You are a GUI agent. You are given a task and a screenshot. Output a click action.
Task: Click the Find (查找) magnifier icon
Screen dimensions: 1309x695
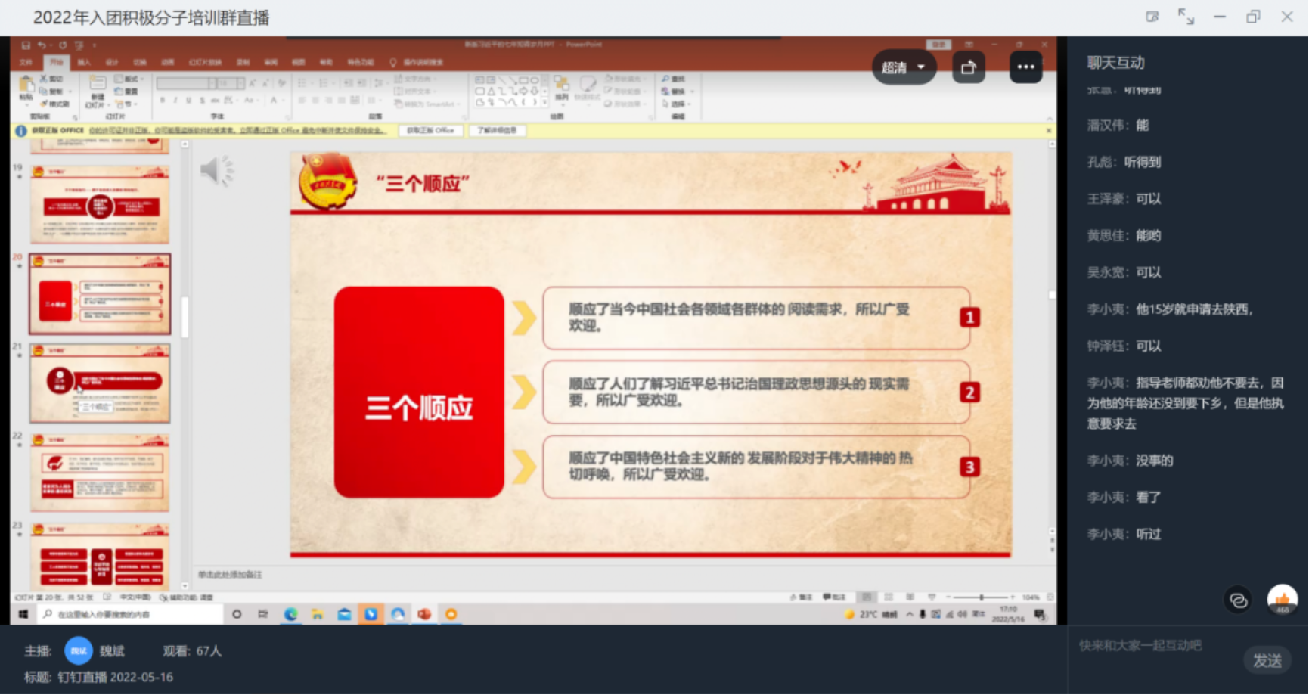(665, 79)
